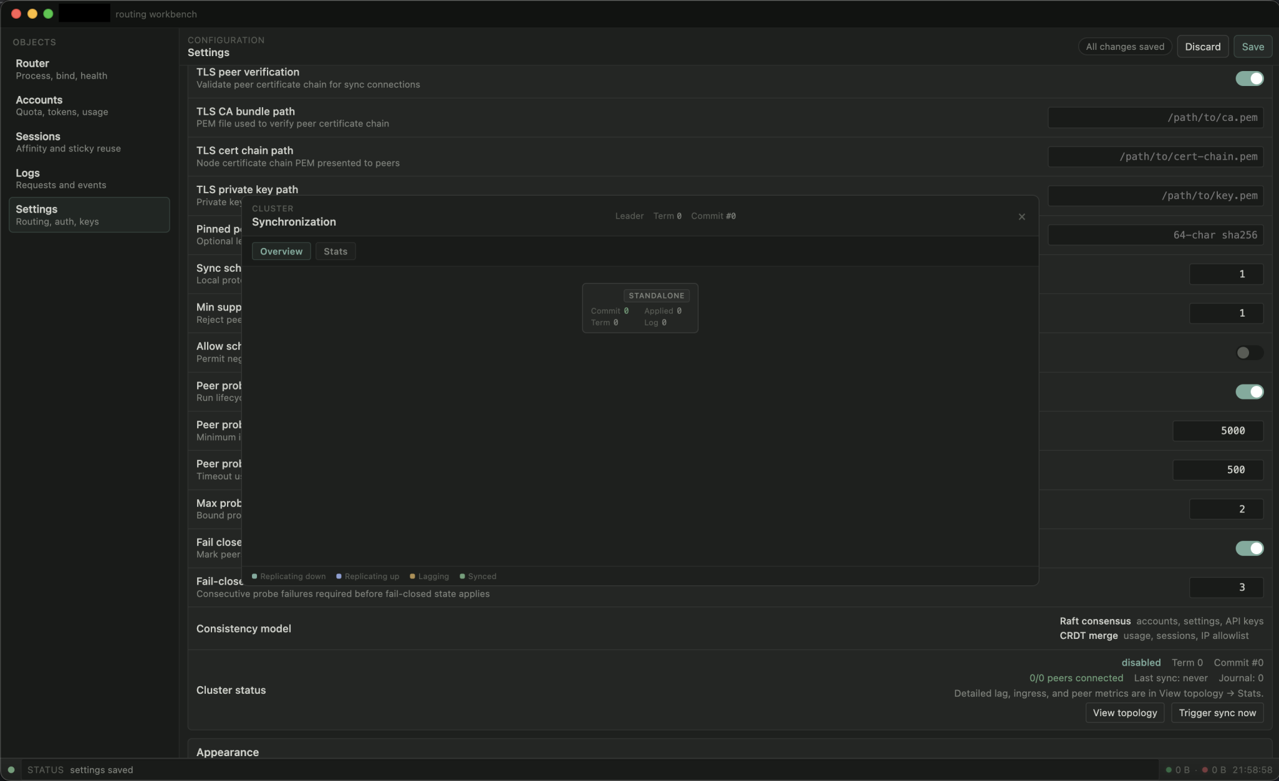Screen dimensions: 1279x781
Task: Click the Replicating up legend entry
Action: click(x=368, y=577)
